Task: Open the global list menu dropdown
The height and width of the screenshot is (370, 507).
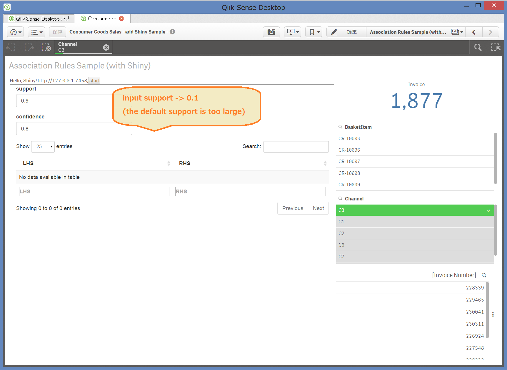Action: coord(36,32)
